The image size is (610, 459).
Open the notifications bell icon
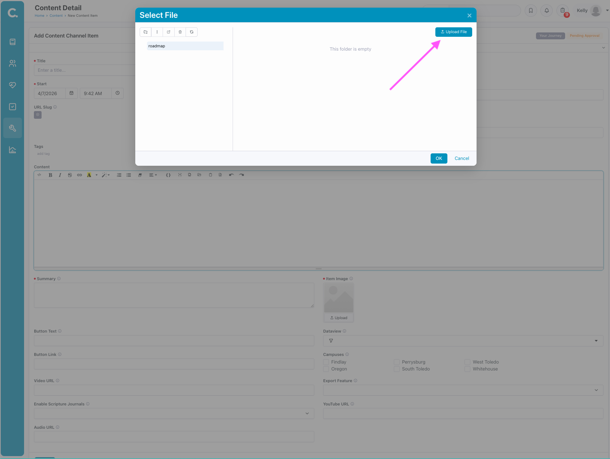547,11
